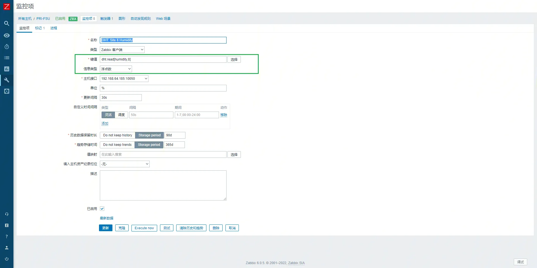Open the search icon in sidebar
The width and height of the screenshot is (537, 268).
click(7, 23)
